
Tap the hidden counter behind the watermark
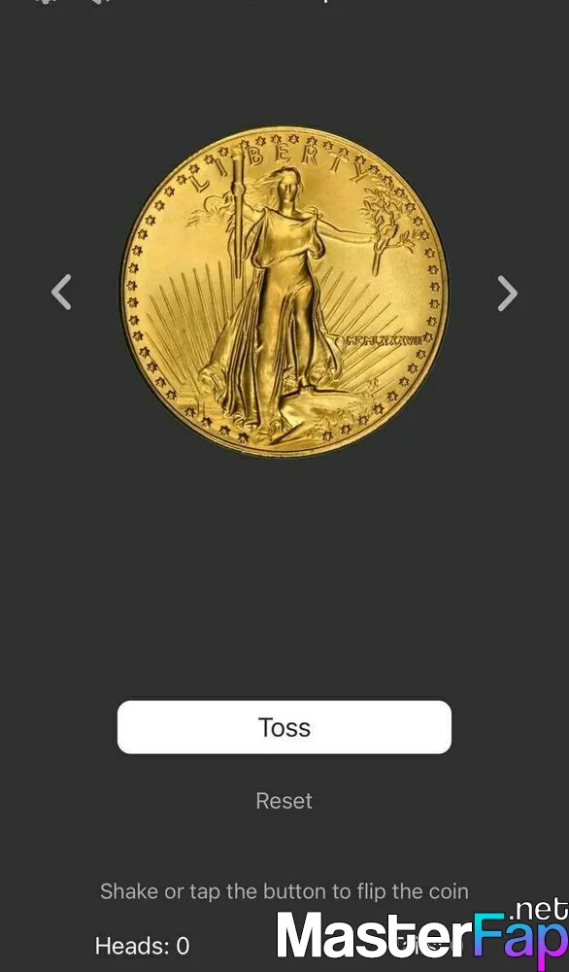coord(428,946)
